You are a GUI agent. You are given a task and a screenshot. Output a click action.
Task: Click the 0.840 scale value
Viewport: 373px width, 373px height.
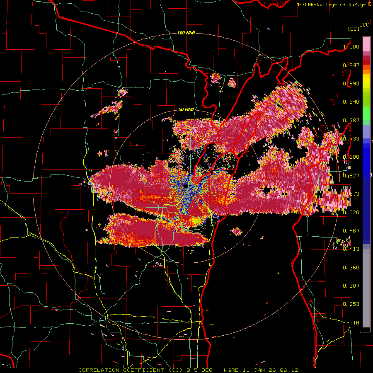click(x=351, y=102)
